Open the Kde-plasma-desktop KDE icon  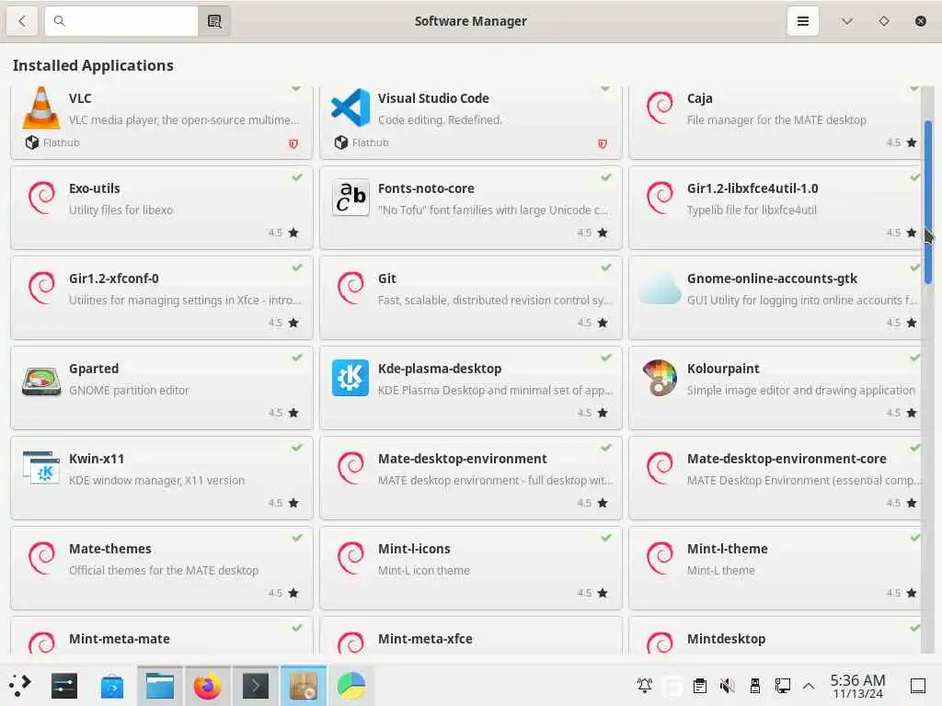click(350, 378)
